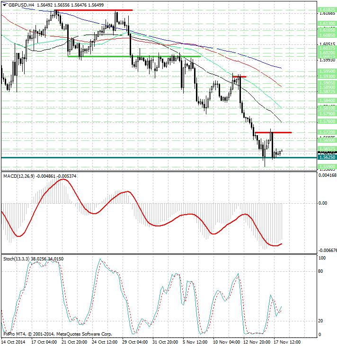Click the 1.61825 price level label
The image size is (337, 346).
pyautogui.click(x=327, y=10)
